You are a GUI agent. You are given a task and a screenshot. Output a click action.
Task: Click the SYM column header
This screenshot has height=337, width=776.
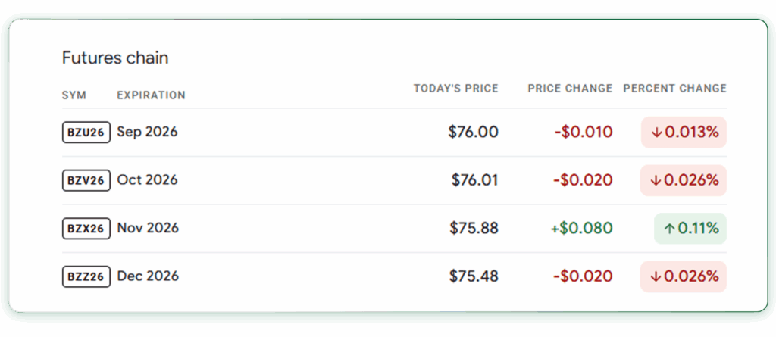pyautogui.click(x=74, y=95)
